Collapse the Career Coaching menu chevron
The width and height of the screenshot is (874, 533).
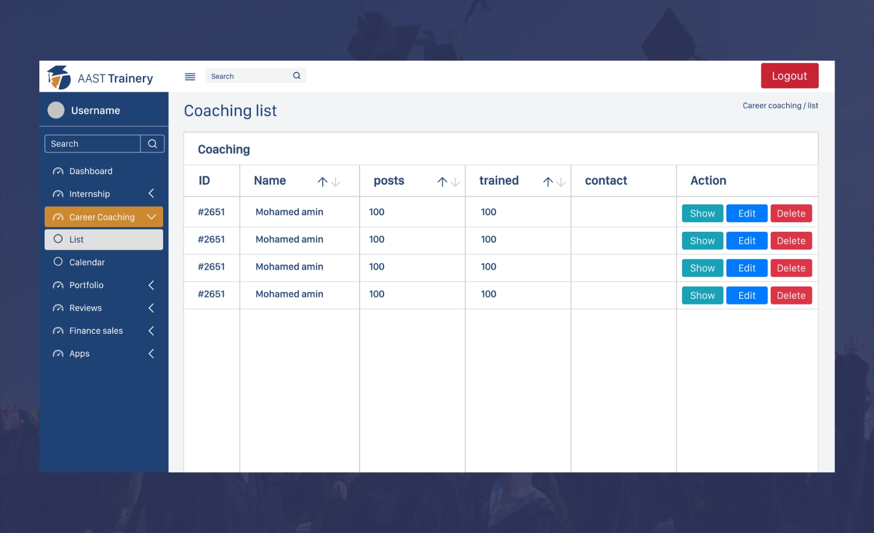pos(151,217)
